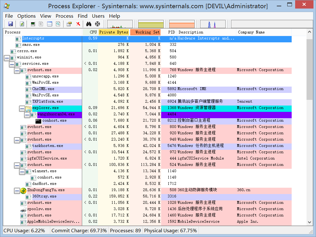Viewport: 316px width, 237px height.
Task: Click 'CPU Usage: 6.22%' status bar entry
Action: (x=24, y=231)
